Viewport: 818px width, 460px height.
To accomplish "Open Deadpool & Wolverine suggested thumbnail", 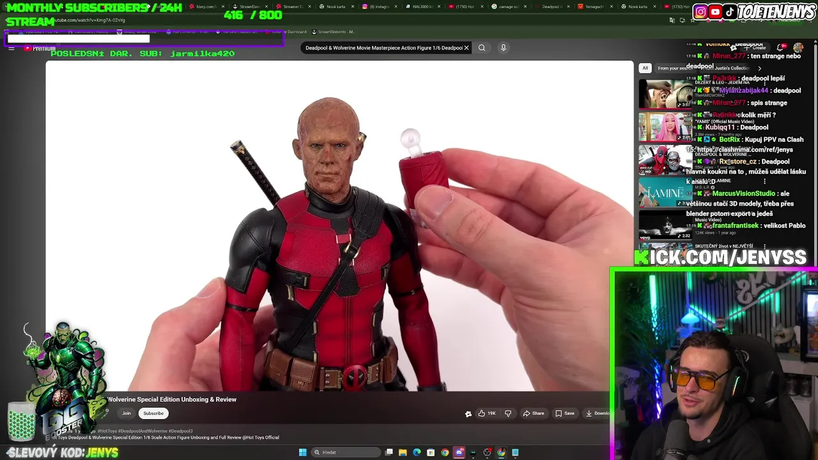I will point(665,160).
